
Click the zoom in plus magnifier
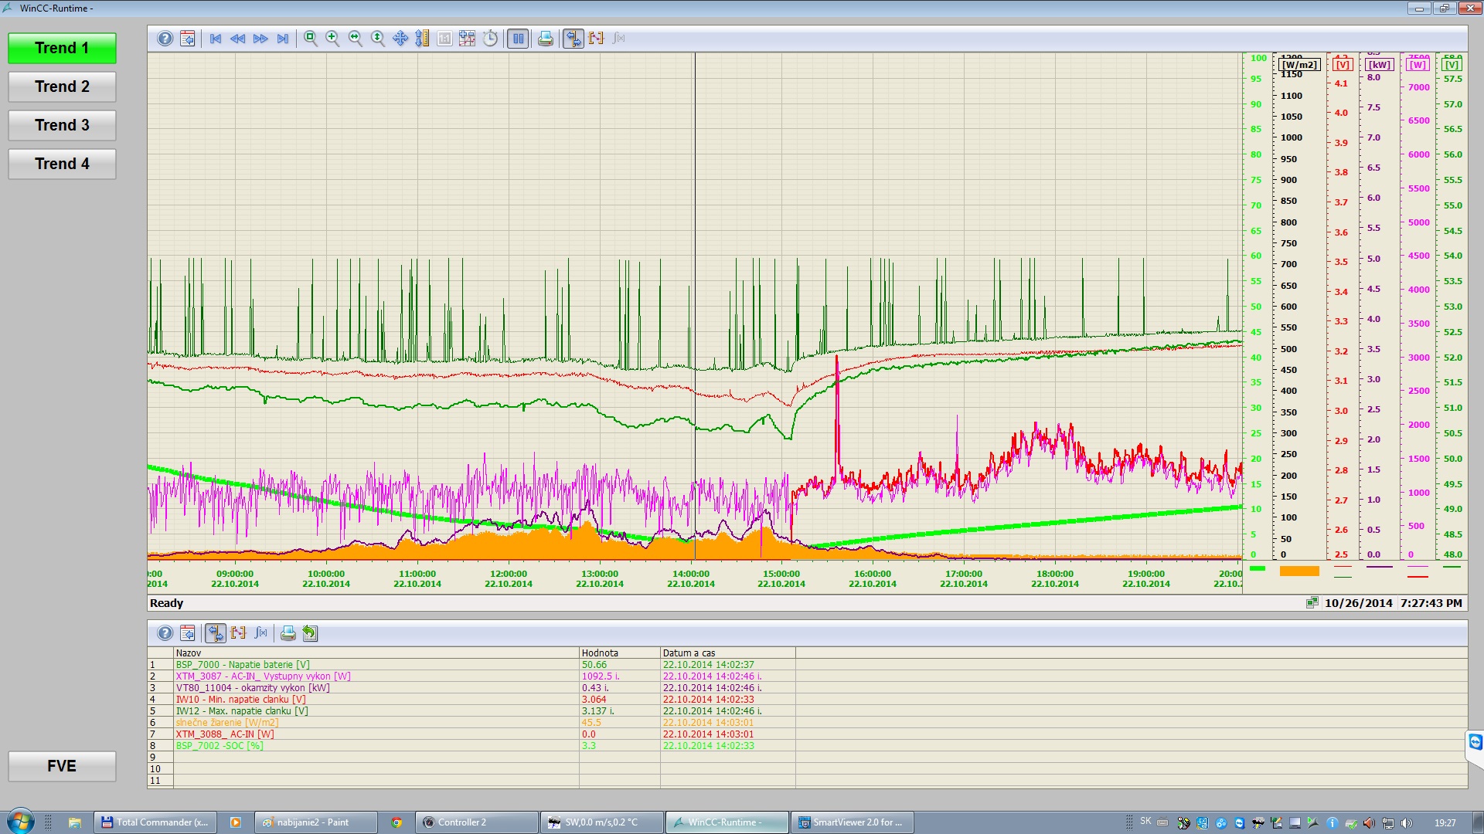(x=332, y=39)
